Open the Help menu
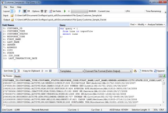Image resolution: width=168 pixels, height=113 pixels. click(x=19, y=7)
